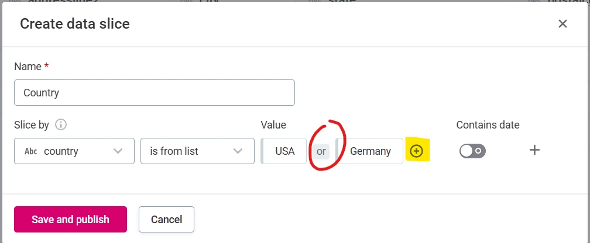Close the Create data slice dialog

(x=562, y=24)
